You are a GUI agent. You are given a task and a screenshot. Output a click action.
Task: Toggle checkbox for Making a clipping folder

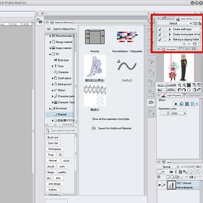coord(160,40)
